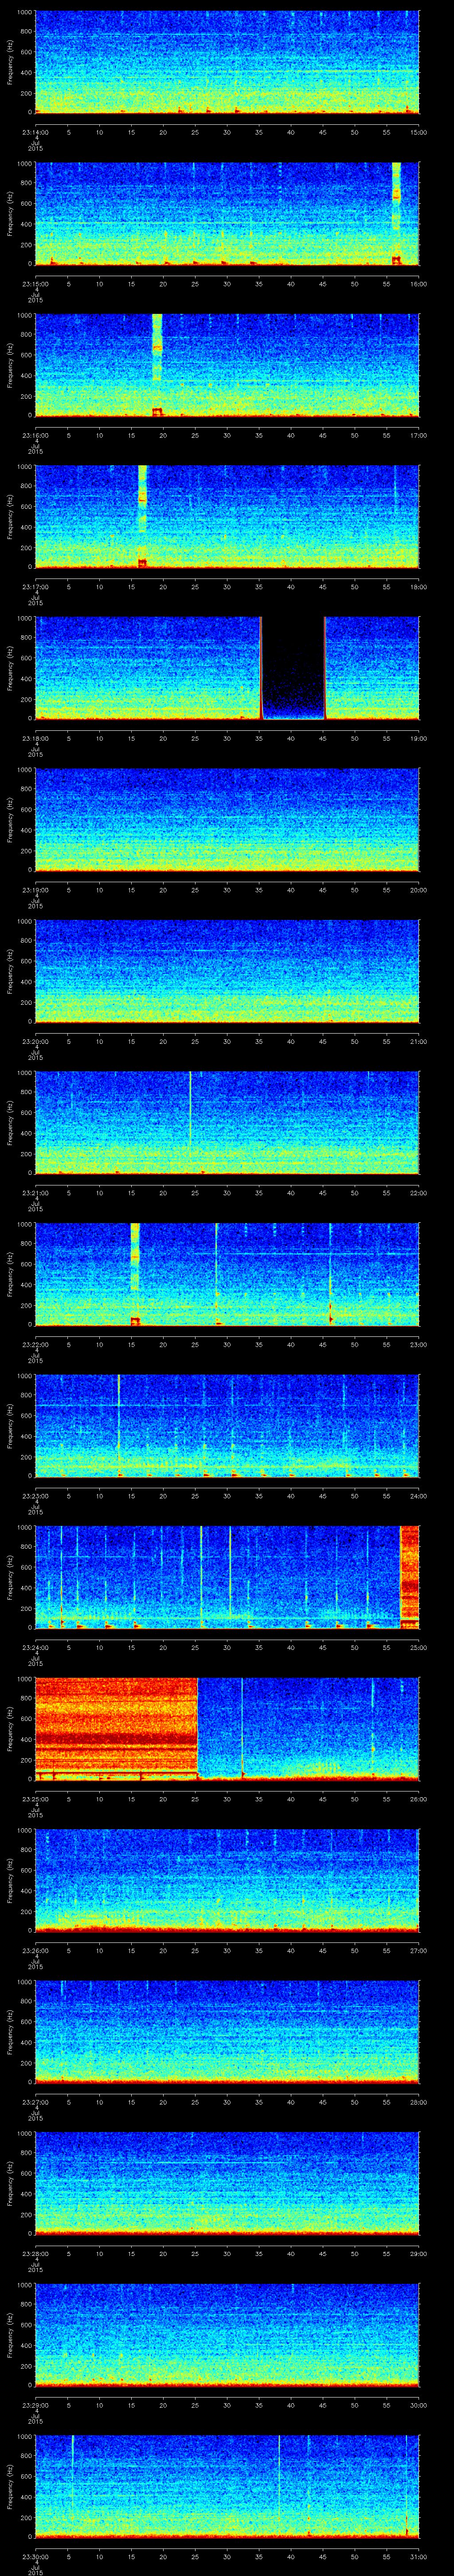
Task: Click the 23:22:00 start time label
Action: 35,1344
